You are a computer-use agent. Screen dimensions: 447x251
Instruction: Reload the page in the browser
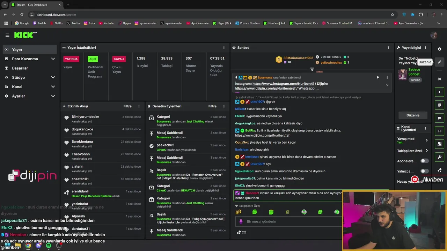pos(22,15)
